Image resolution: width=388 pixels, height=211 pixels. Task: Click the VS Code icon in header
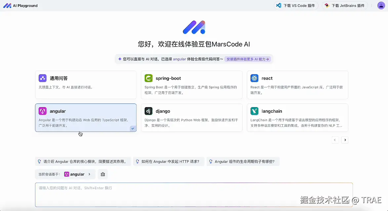point(279,5)
